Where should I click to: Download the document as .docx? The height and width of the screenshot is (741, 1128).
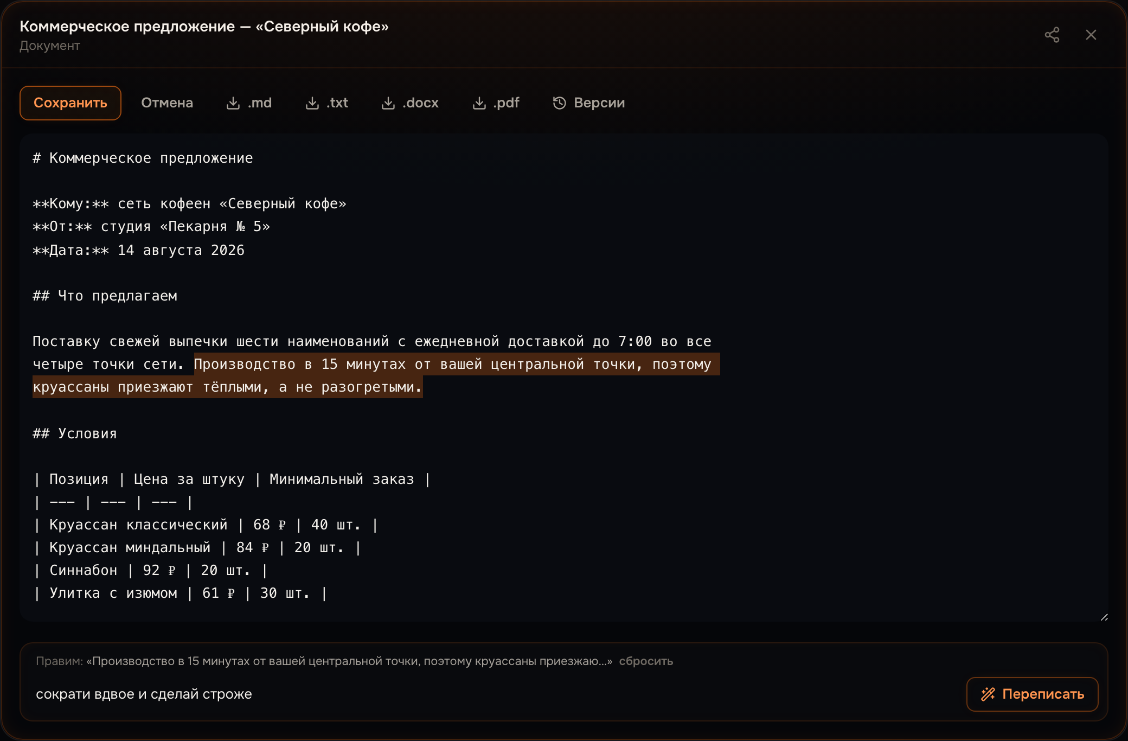point(410,103)
